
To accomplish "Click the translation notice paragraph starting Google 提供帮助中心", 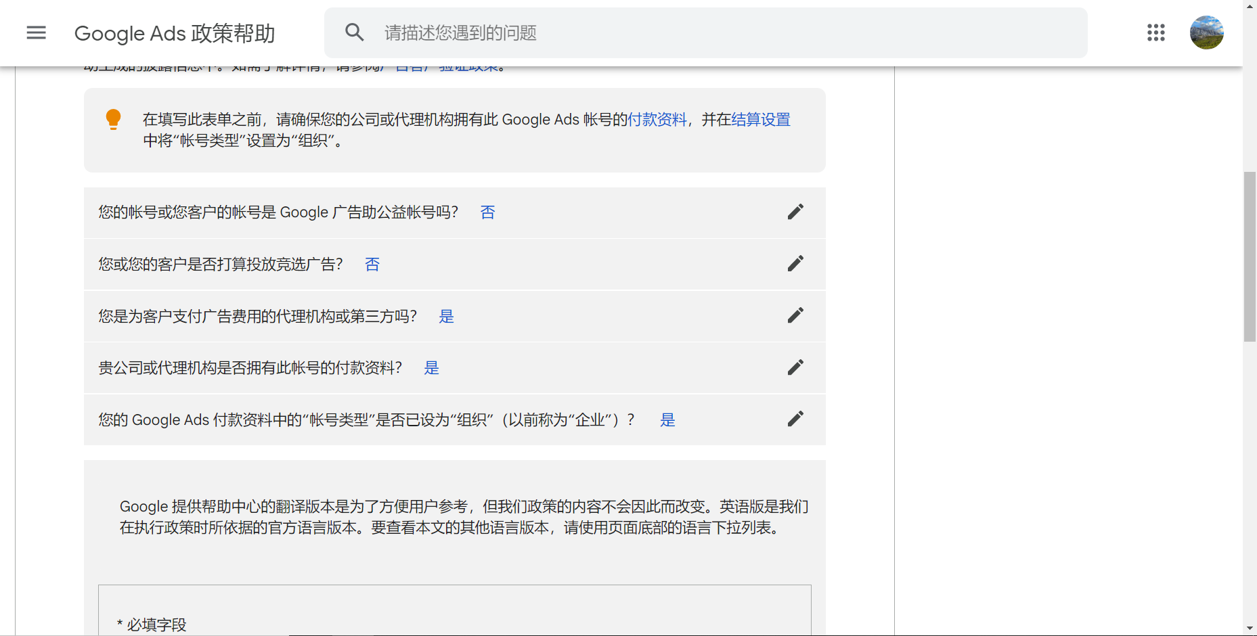I will tap(464, 517).
